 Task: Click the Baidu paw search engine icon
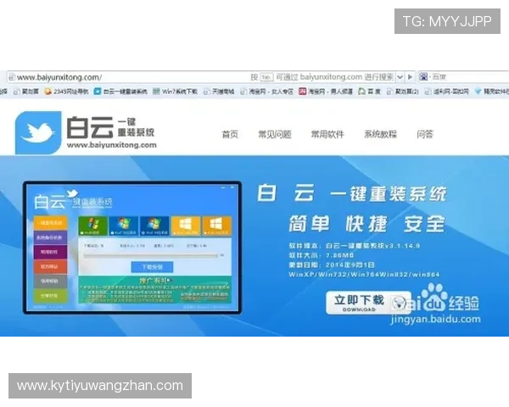click(423, 77)
